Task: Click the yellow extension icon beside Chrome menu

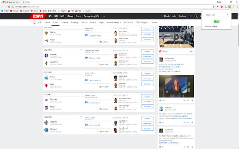Action: point(233,7)
